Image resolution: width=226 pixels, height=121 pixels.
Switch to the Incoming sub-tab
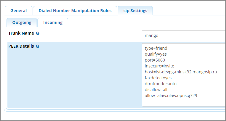(53, 22)
